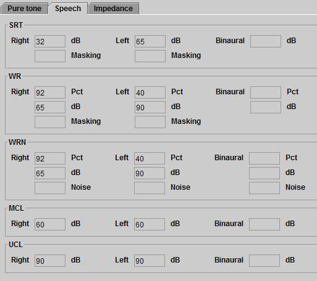Click the SRT Right Masking field
This screenshot has width=317, height=281.
coord(50,56)
